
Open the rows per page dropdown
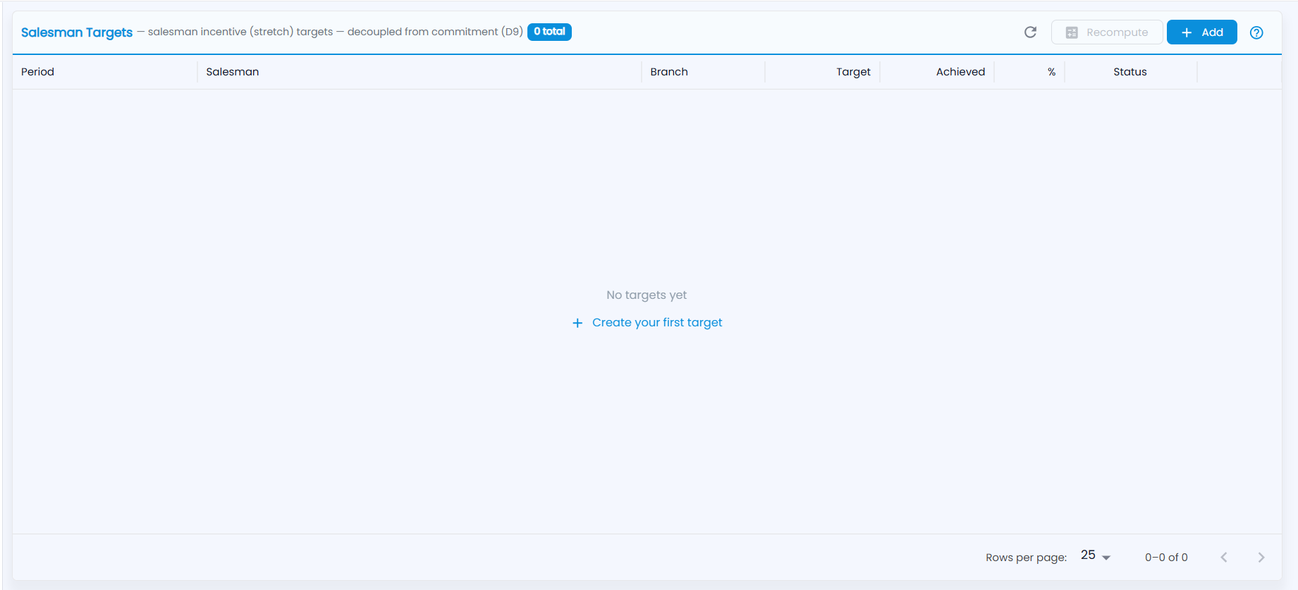click(1096, 556)
